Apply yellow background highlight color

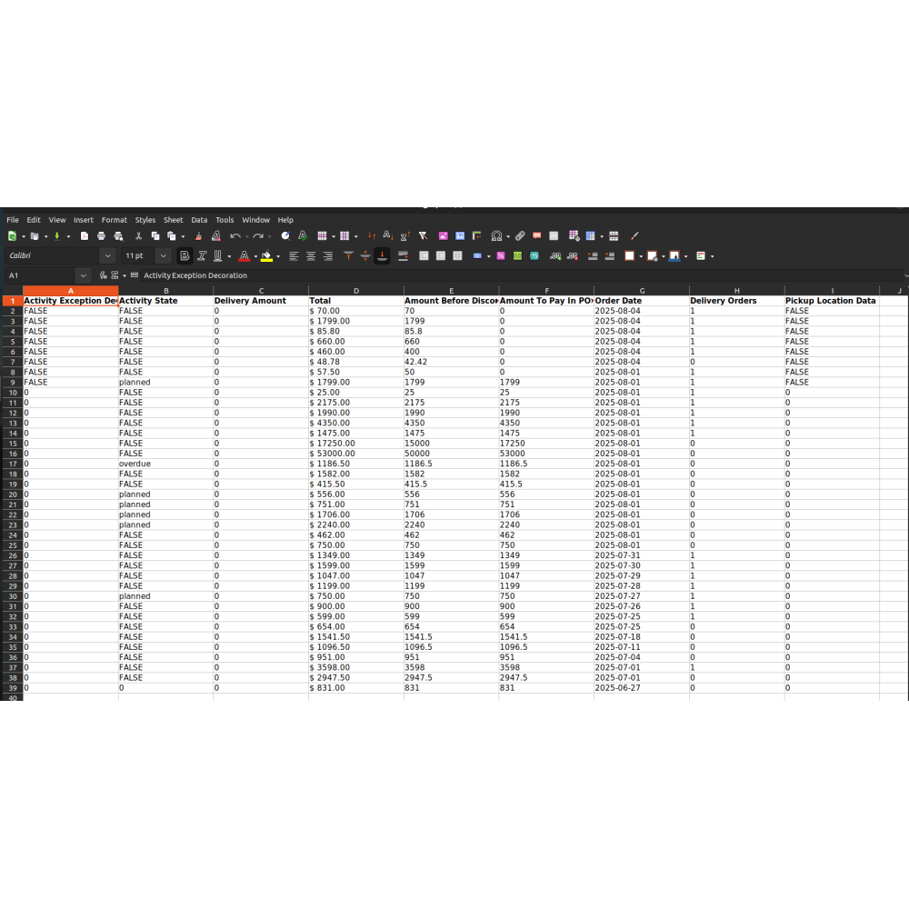tap(266, 256)
